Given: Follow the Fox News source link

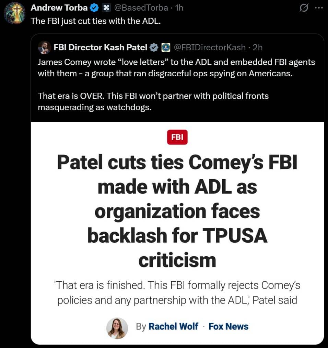Looking at the screenshot, I should [x=228, y=326].
